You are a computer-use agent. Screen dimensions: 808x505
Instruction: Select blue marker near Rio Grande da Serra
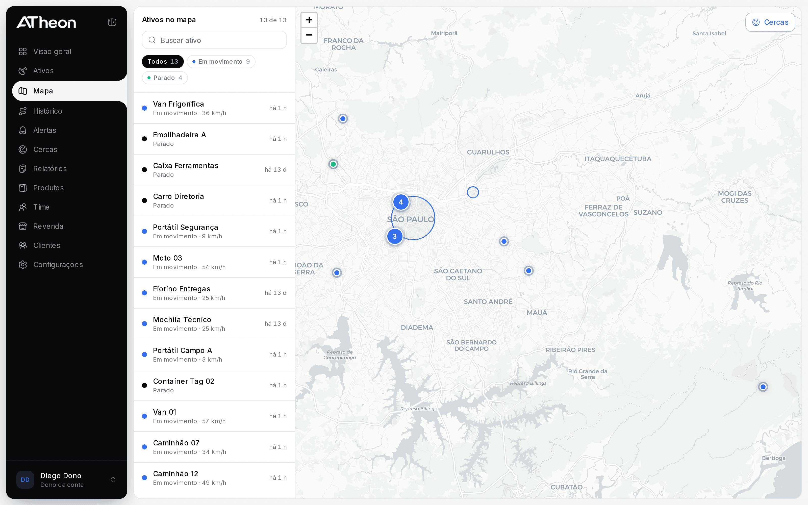(x=763, y=387)
